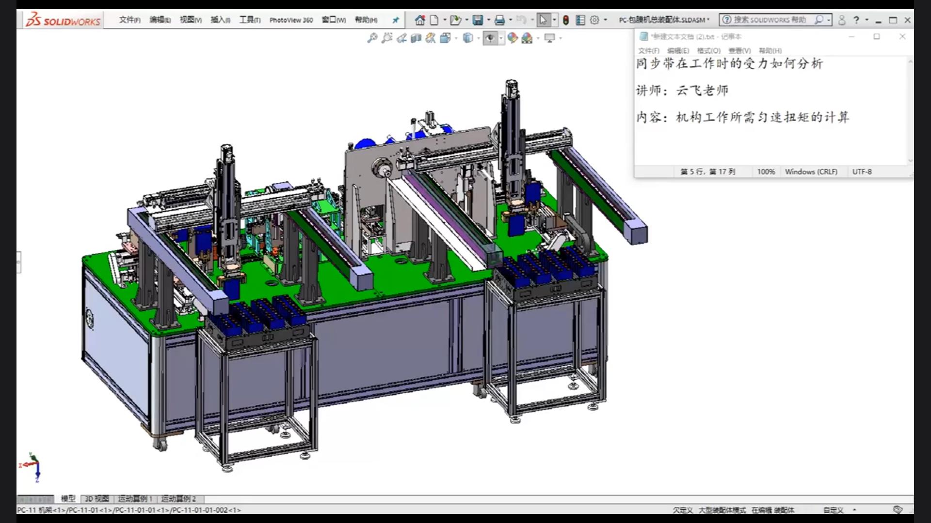Pin the SolidWorks menu bar with the pushpin
This screenshot has width=931, height=523.
click(396, 20)
